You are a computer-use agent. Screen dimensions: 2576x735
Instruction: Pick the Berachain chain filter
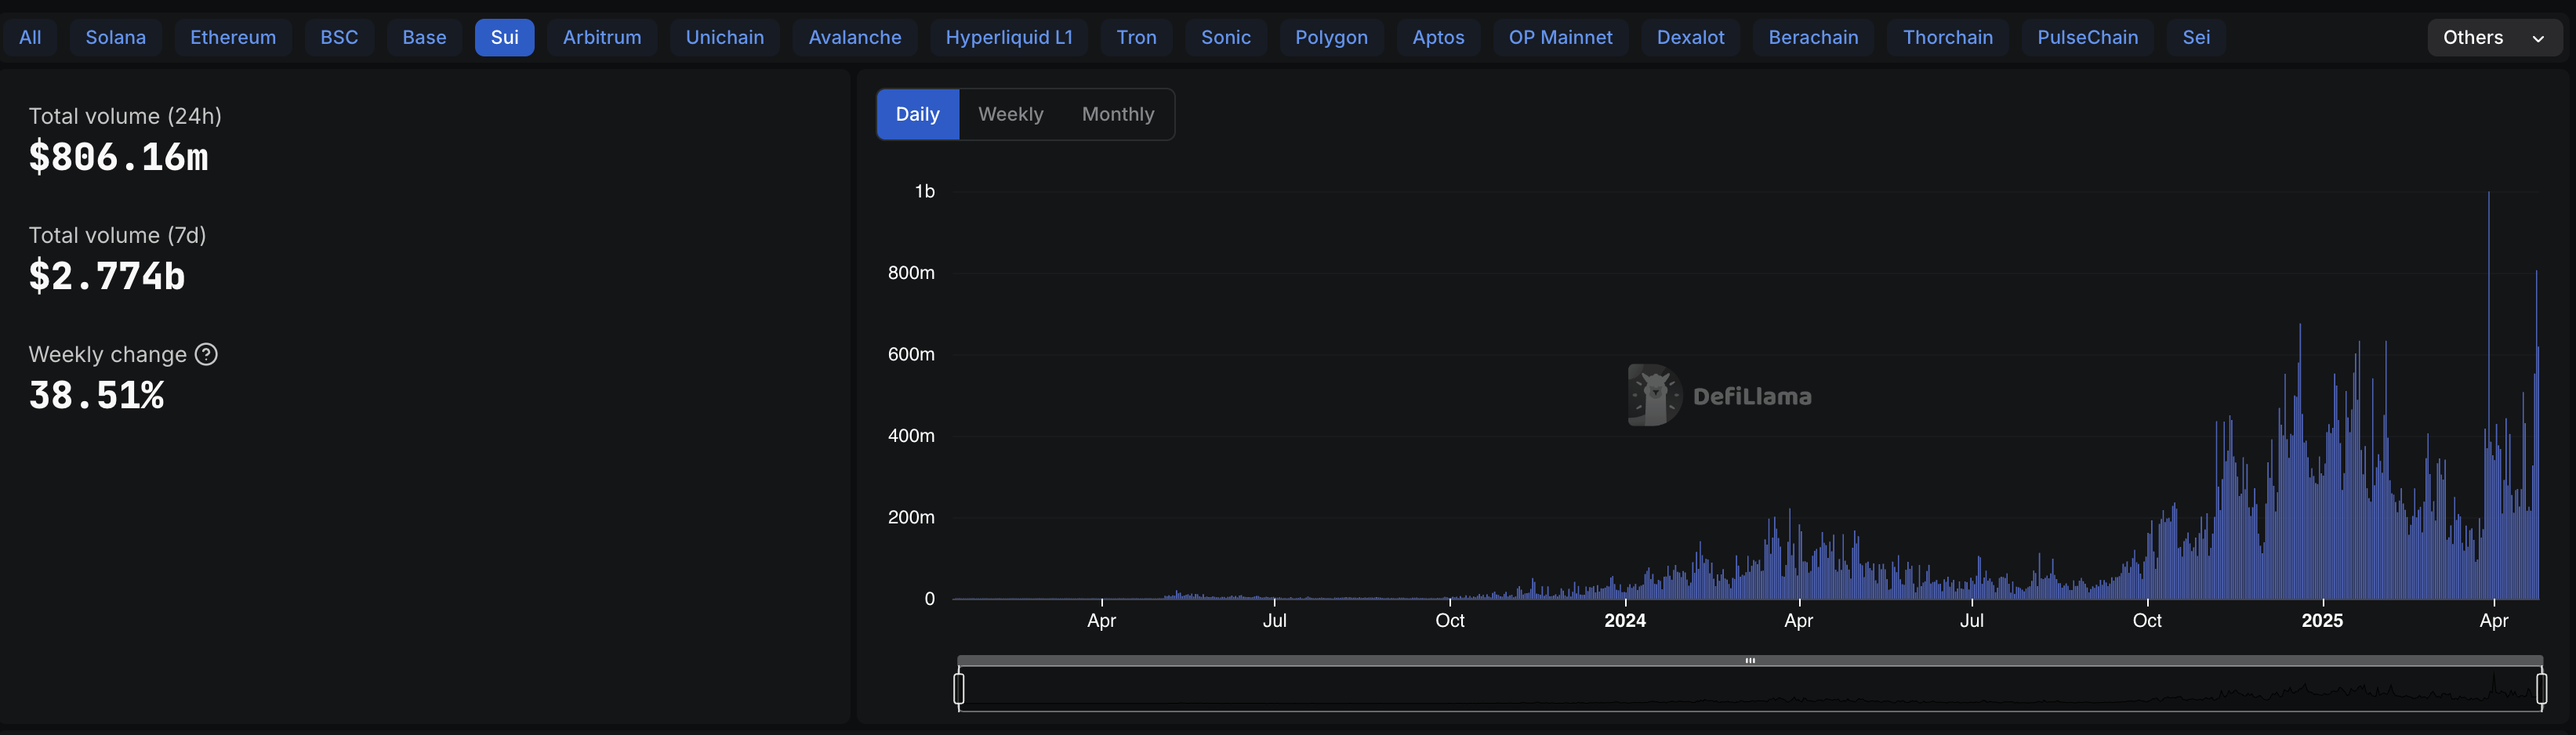pyautogui.click(x=1812, y=38)
